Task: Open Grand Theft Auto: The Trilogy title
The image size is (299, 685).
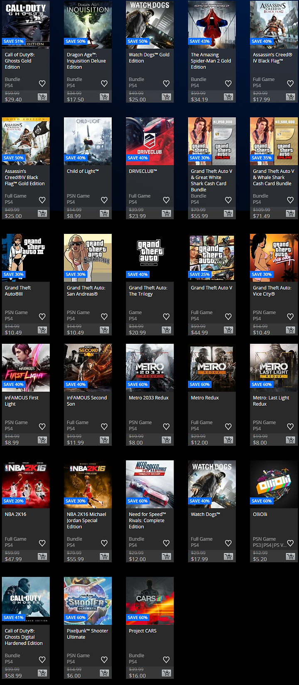Action: coord(148,291)
